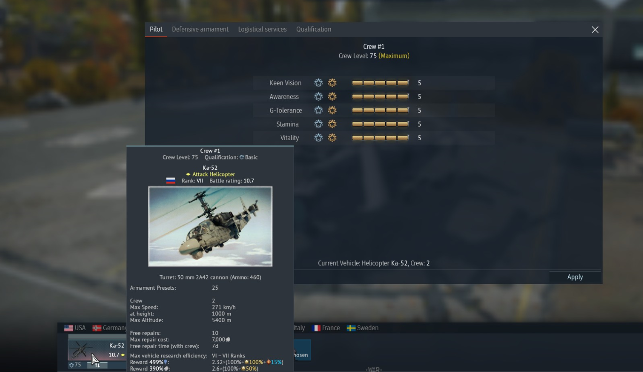Image resolution: width=643 pixels, height=372 pixels.
Task: Click the G-Tolerance skill level bar
Action: 380,110
